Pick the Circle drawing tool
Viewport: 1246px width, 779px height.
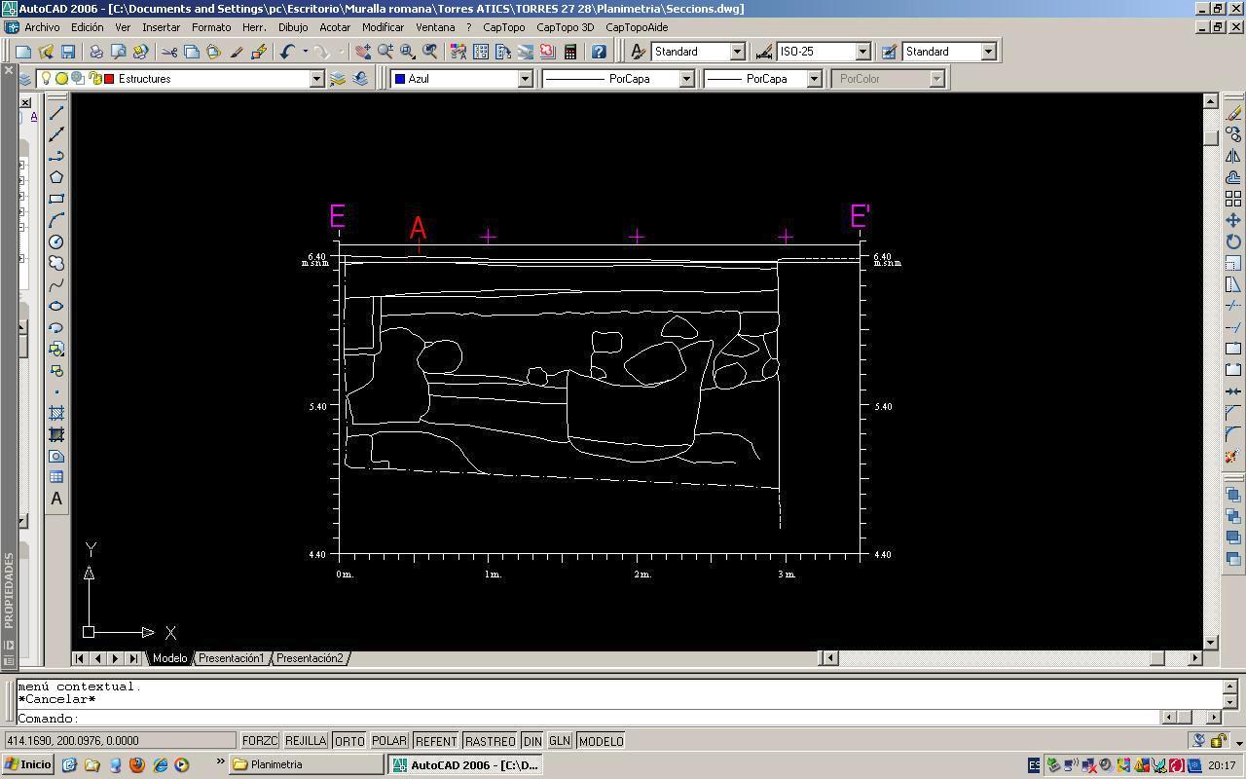click(x=56, y=241)
